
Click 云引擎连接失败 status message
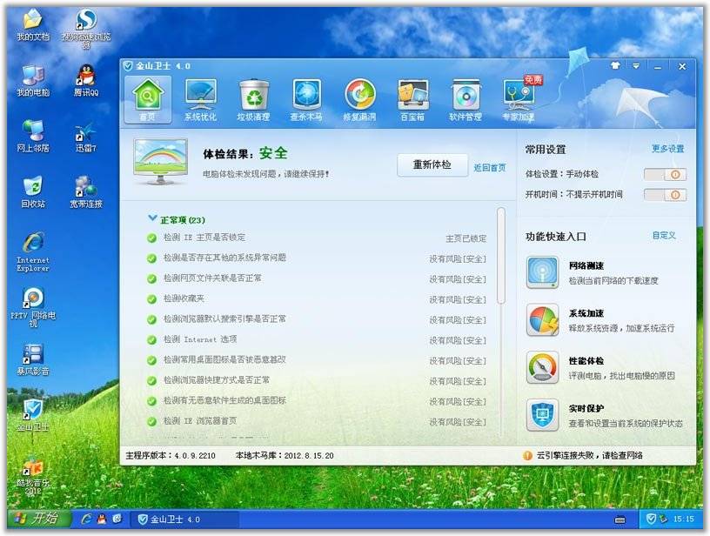[590, 455]
